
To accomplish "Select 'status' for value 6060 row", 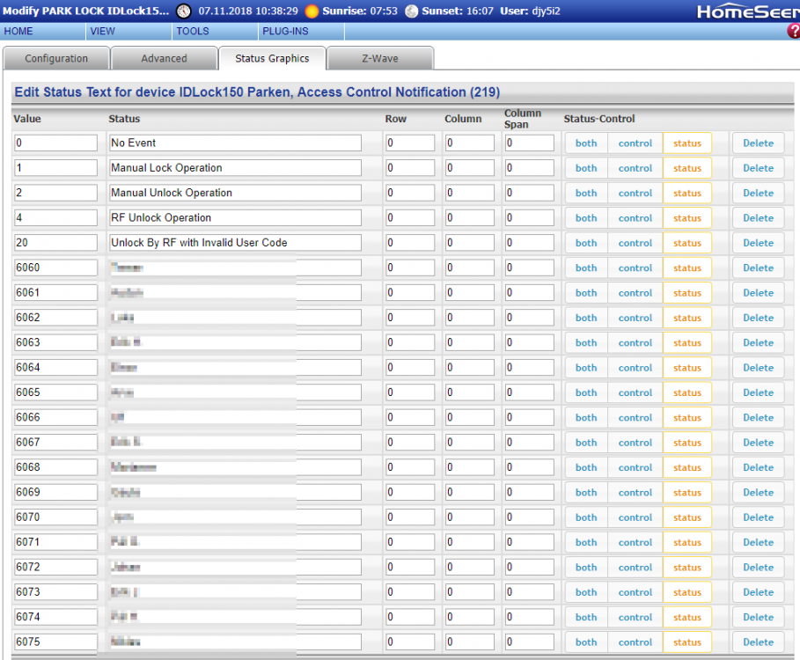I will [687, 268].
